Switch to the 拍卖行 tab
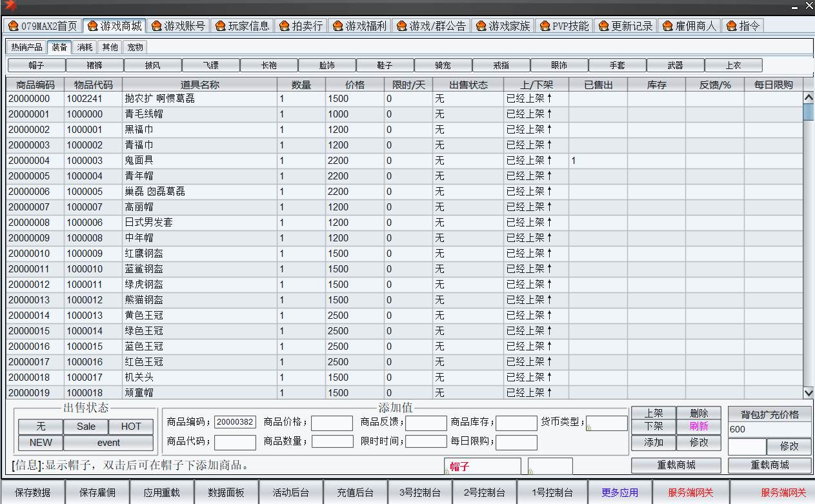Viewport: 815px width, 504px height. 301,26
